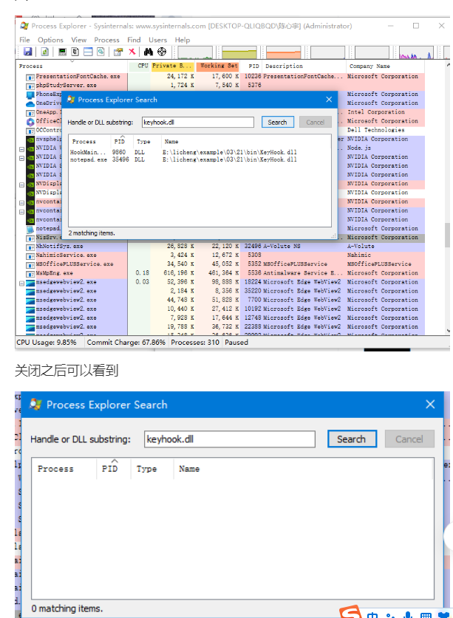Collapse the msedgewebview2.exe process tree
Image resolution: width=453 pixels, height=618 pixels.
pyautogui.click(x=21, y=282)
